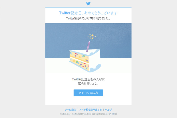Click the Twitter, Inc. Market Street address
Screen dimensions: 177x118
[x=88, y=114]
